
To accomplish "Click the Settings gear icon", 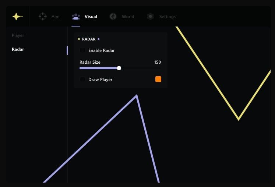I will click(150, 17).
